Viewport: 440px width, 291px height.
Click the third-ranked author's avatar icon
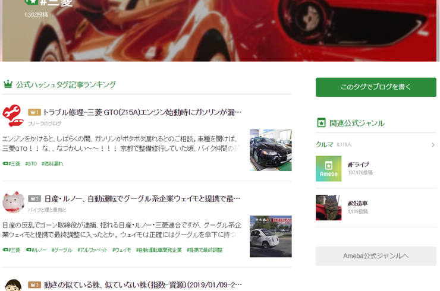click(x=12, y=286)
